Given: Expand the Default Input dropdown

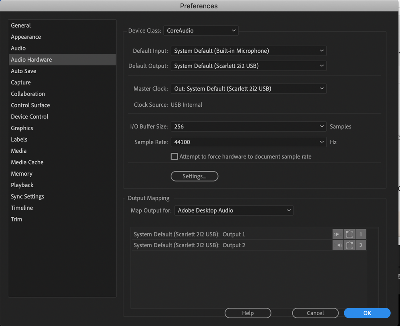Looking at the screenshot, I should tap(248, 51).
